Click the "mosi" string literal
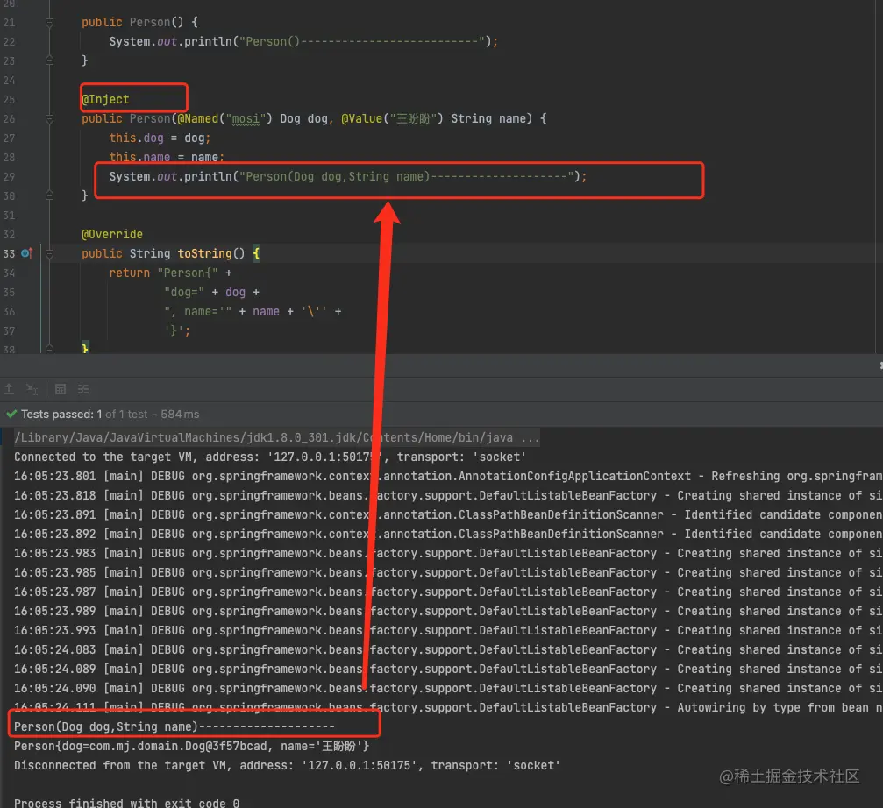 (246, 118)
